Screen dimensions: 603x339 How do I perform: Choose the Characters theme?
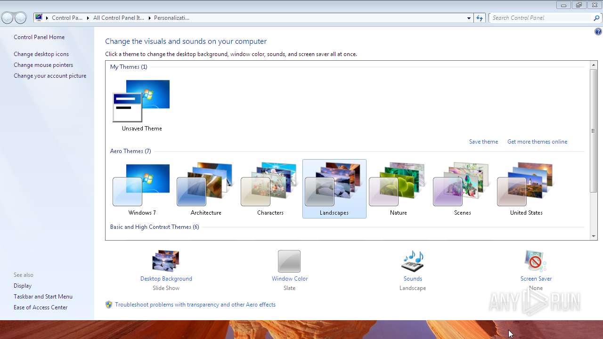[x=270, y=189]
